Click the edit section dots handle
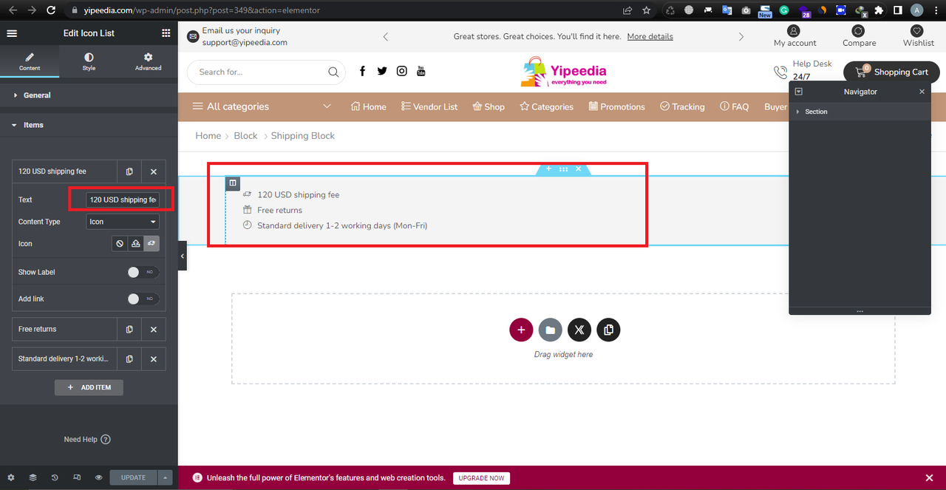This screenshot has width=946, height=490. coord(563,169)
